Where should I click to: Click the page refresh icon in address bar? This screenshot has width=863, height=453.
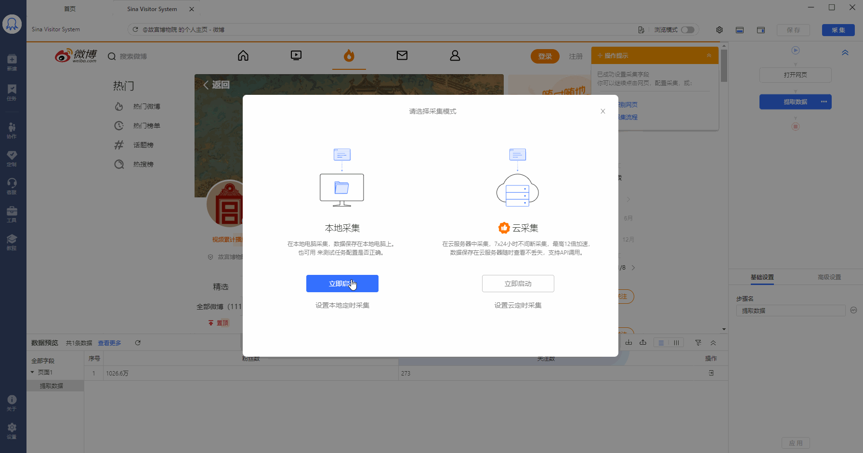(x=136, y=29)
